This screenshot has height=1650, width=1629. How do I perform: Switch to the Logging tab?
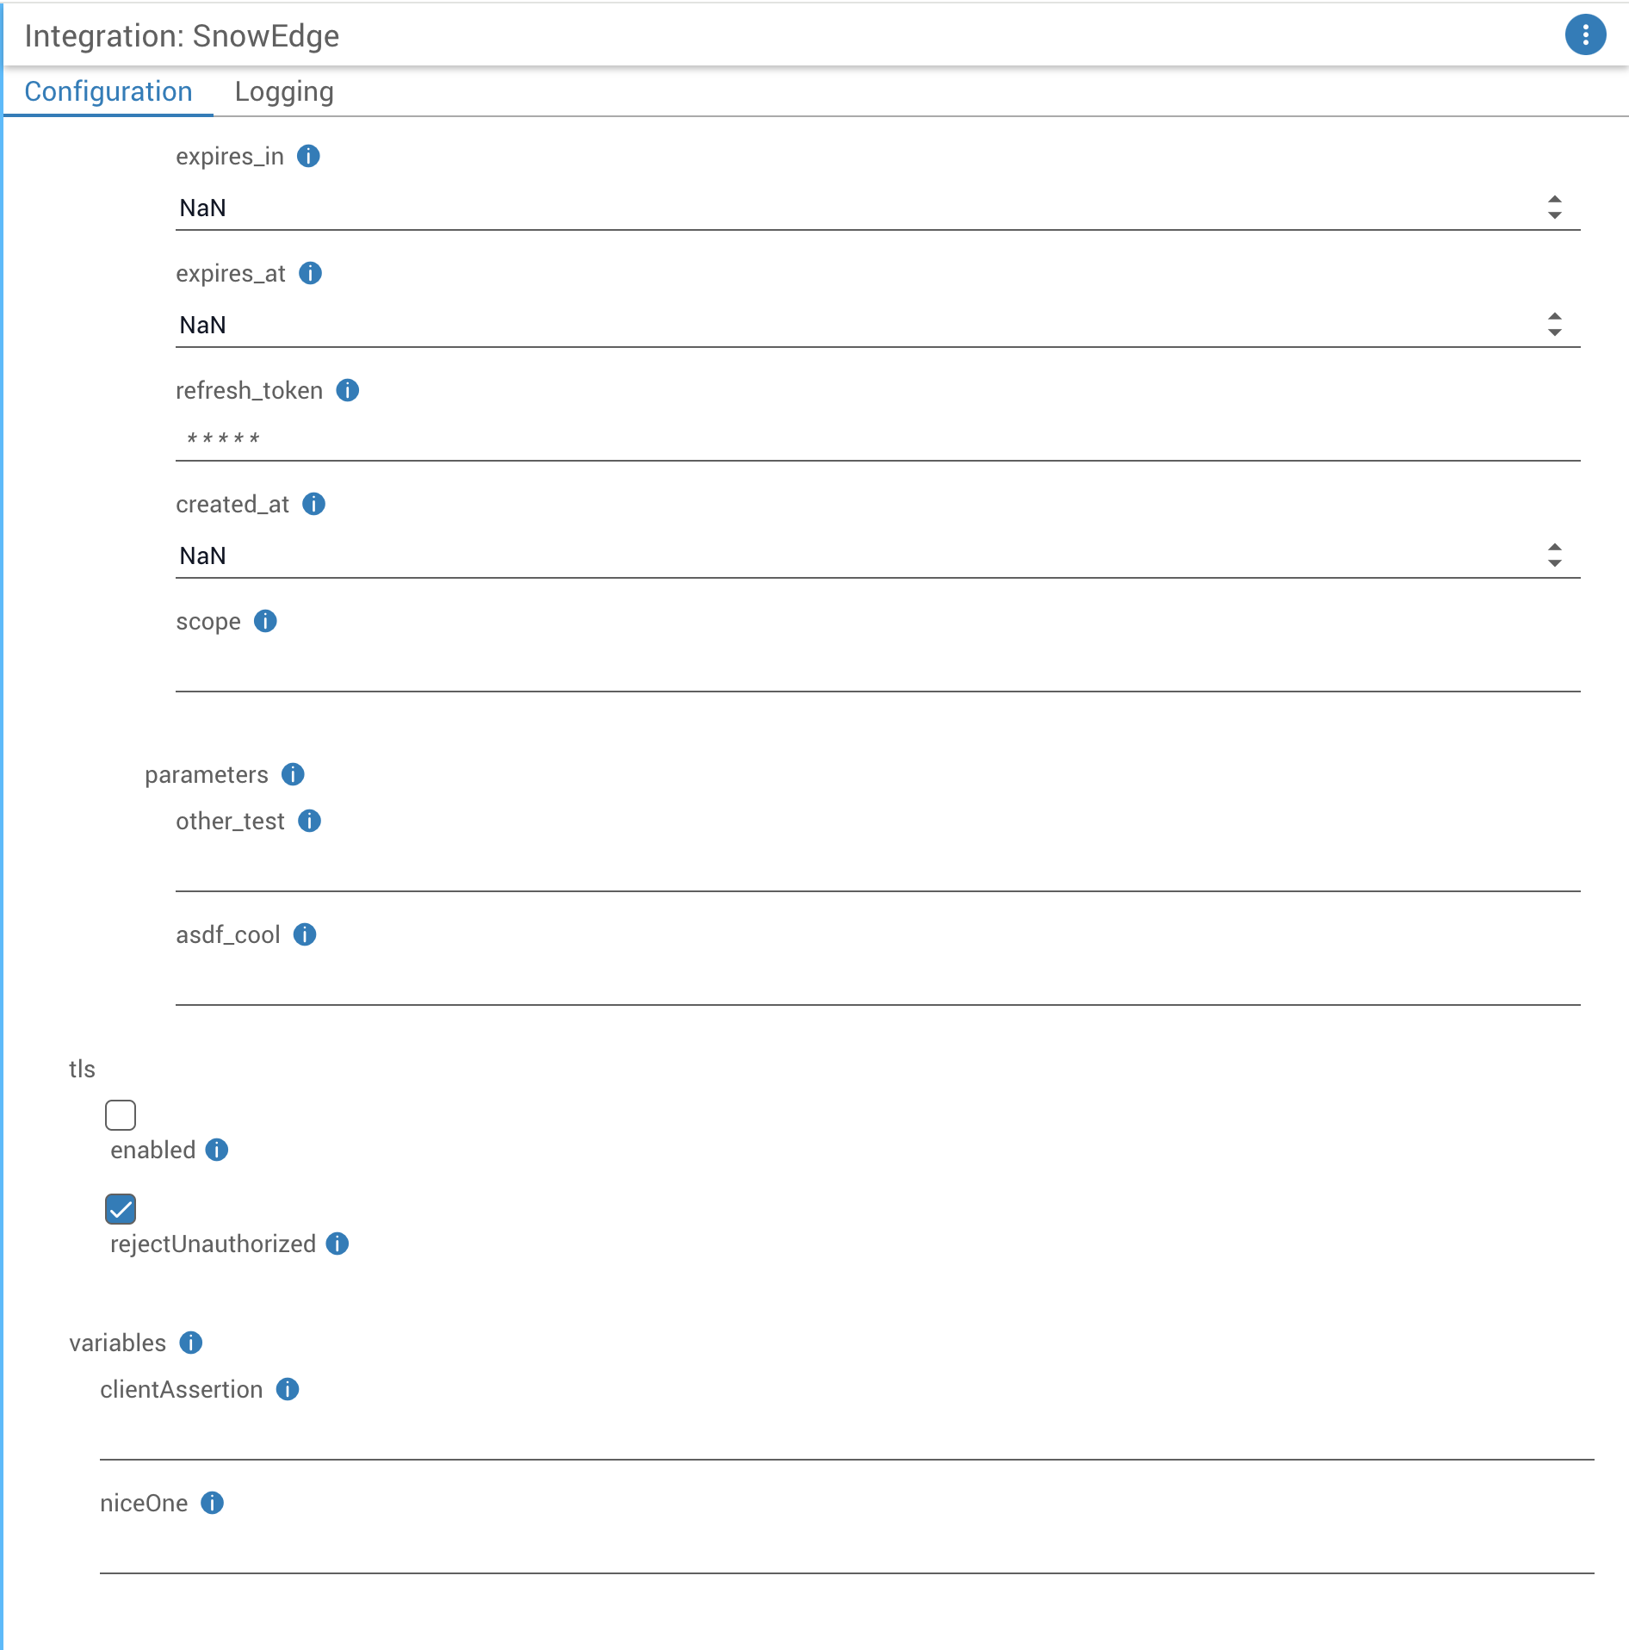click(284, 91)
